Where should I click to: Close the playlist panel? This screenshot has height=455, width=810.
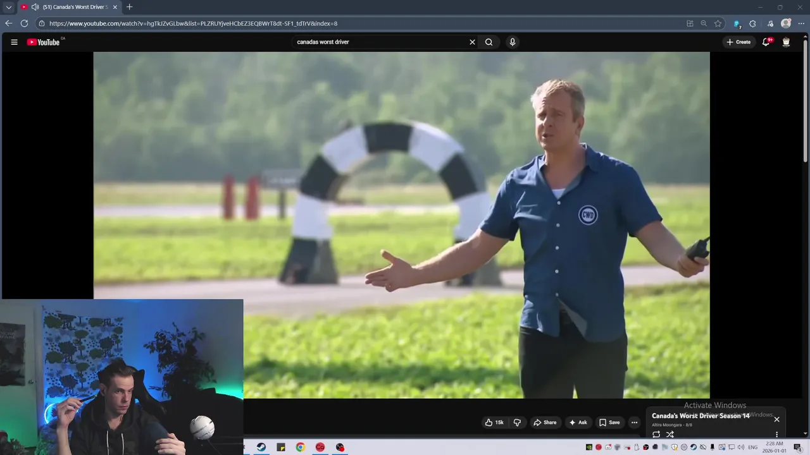tap(776, 419)
